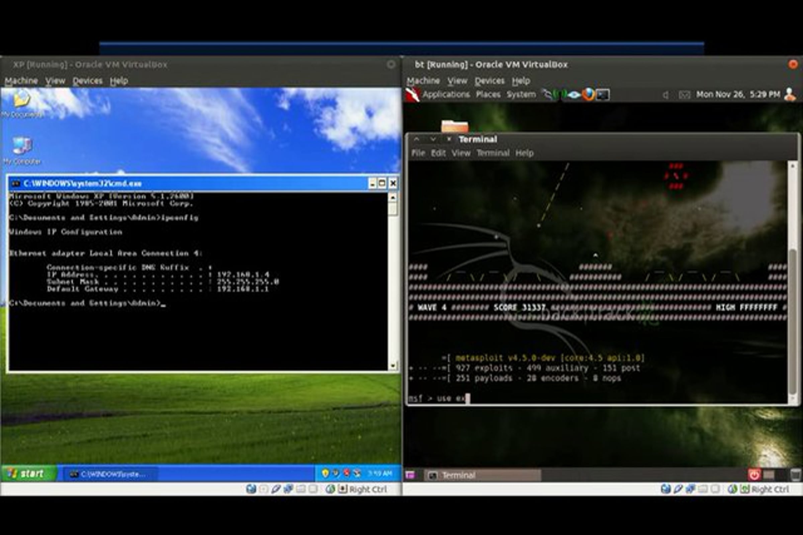
Task: Click the Windows XP start button
Action: tap(29, 473)
